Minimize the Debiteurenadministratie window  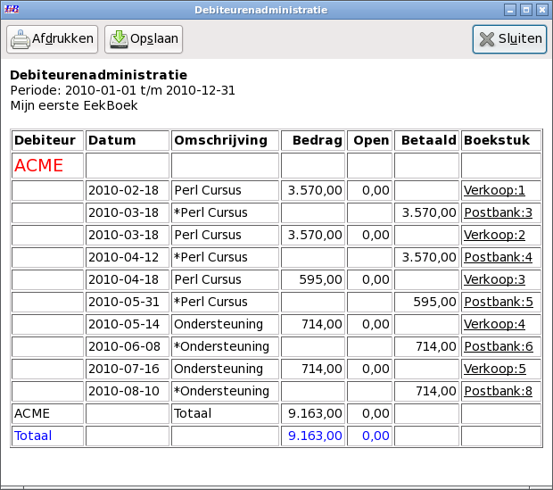pos(510,10)
